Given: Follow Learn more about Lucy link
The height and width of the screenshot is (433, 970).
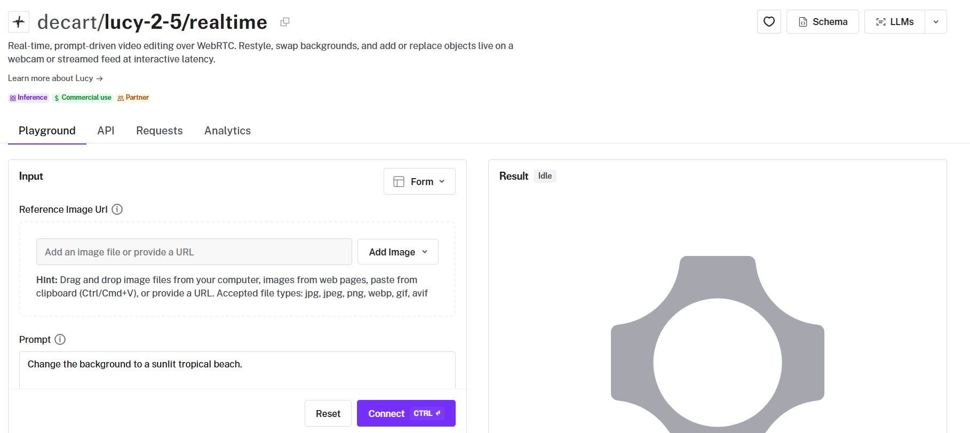Looking at the screenshot, I should click(x=55, y=78).
